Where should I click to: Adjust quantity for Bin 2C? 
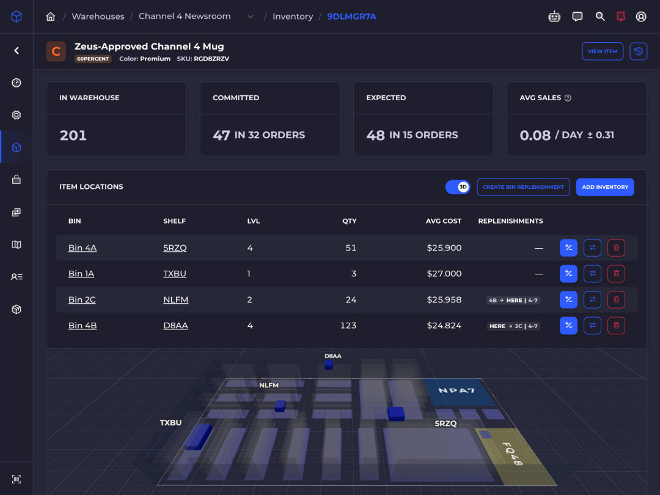tap(568, 299)
